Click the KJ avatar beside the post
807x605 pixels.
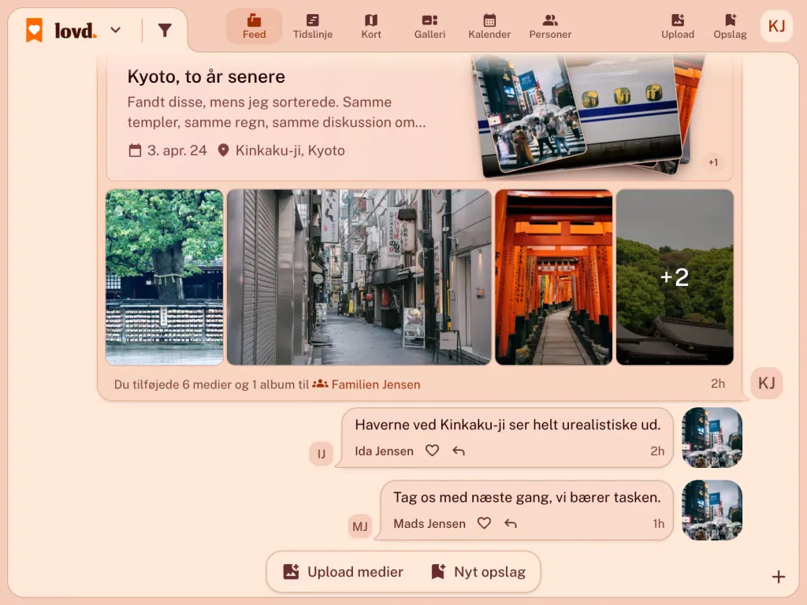tap(766, 384)
